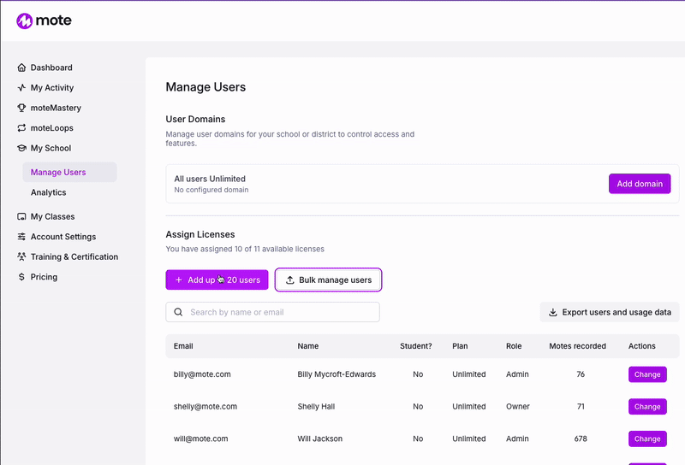The height and width of the screenshot is (465, 685).
Task: Click the search magnifier icon
Action: [178, 312]
